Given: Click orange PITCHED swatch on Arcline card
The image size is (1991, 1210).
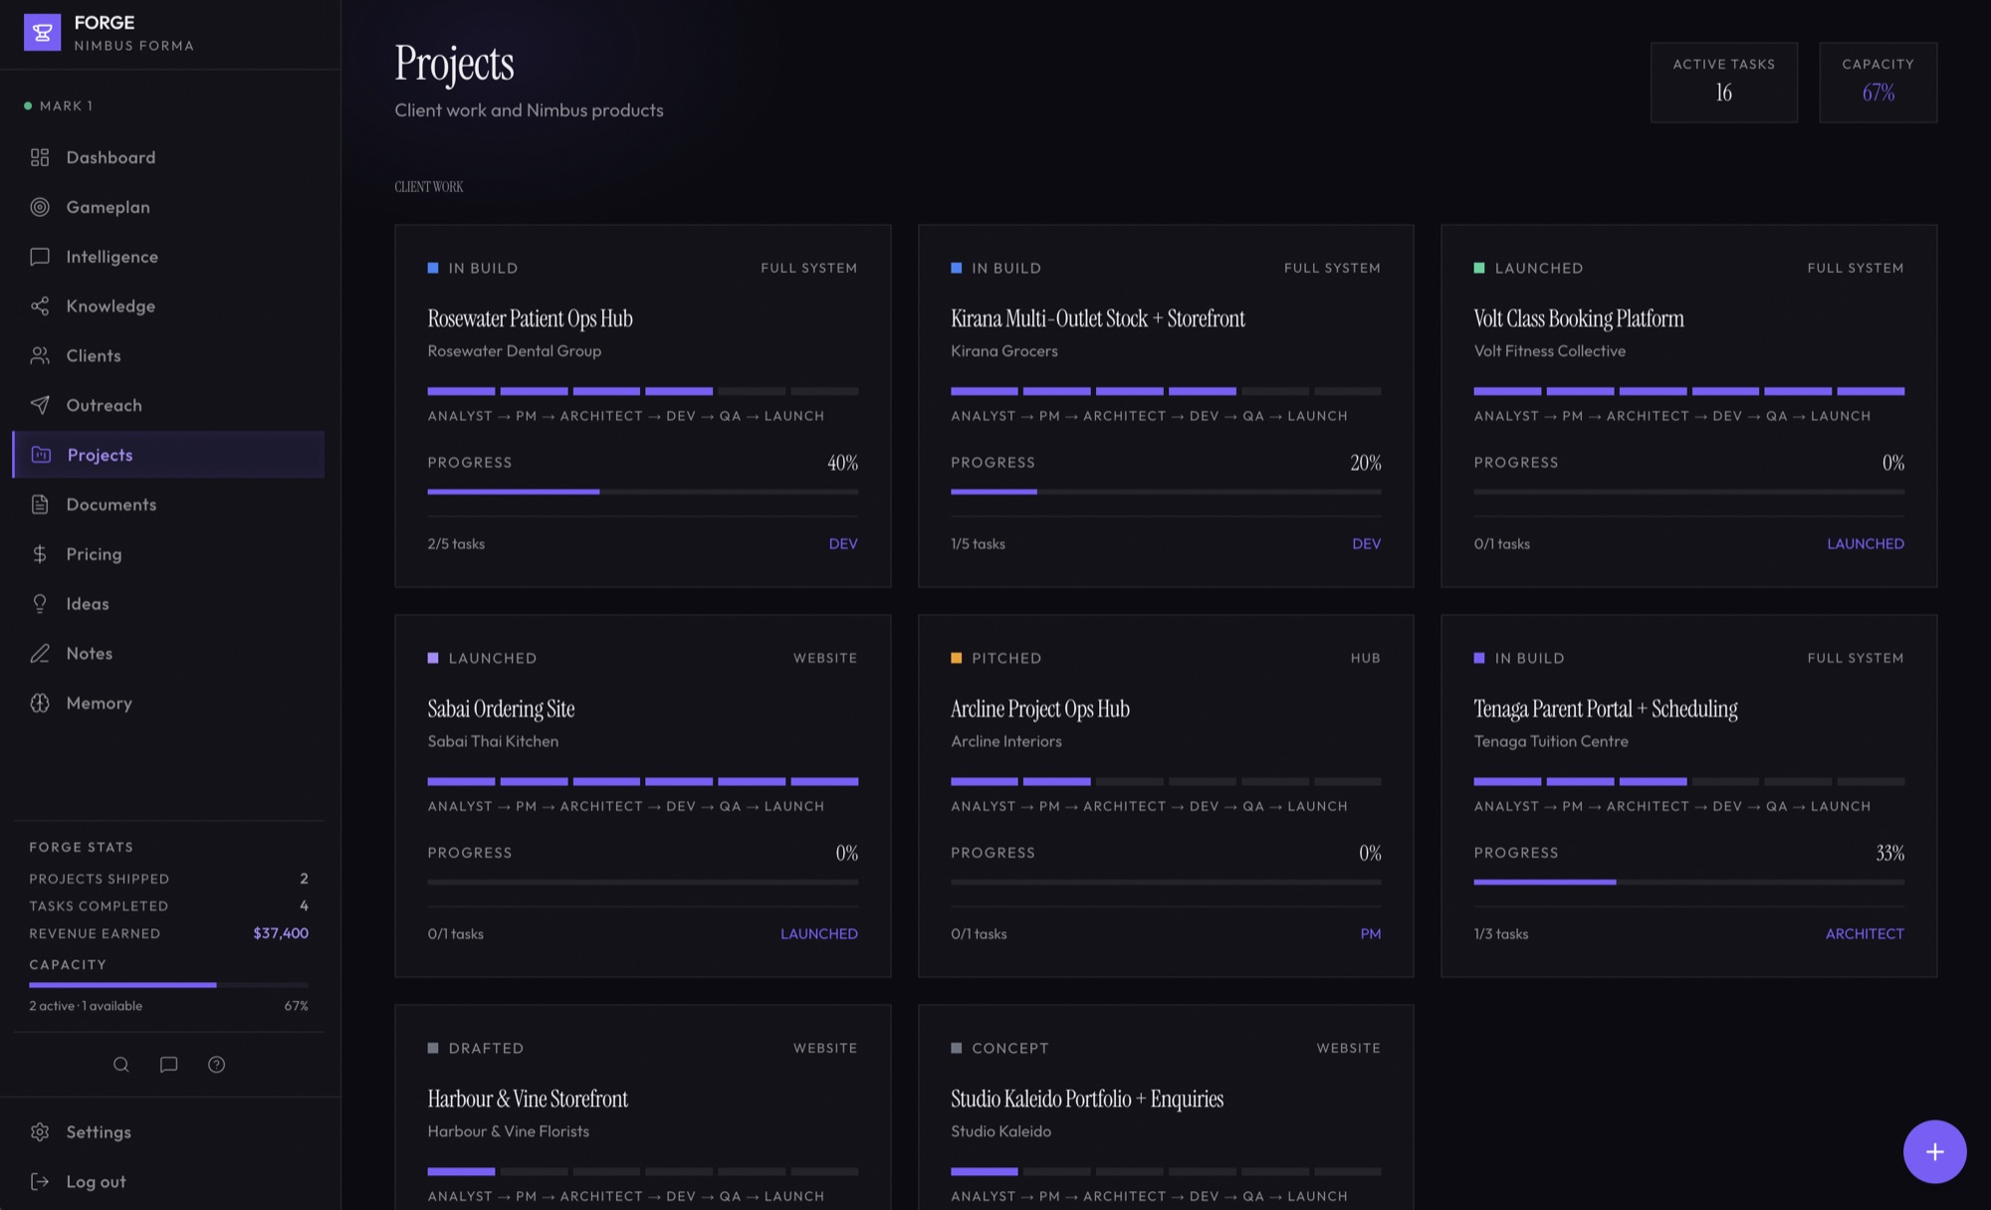Looking at the screenshot, I should [x=956, y=658].
